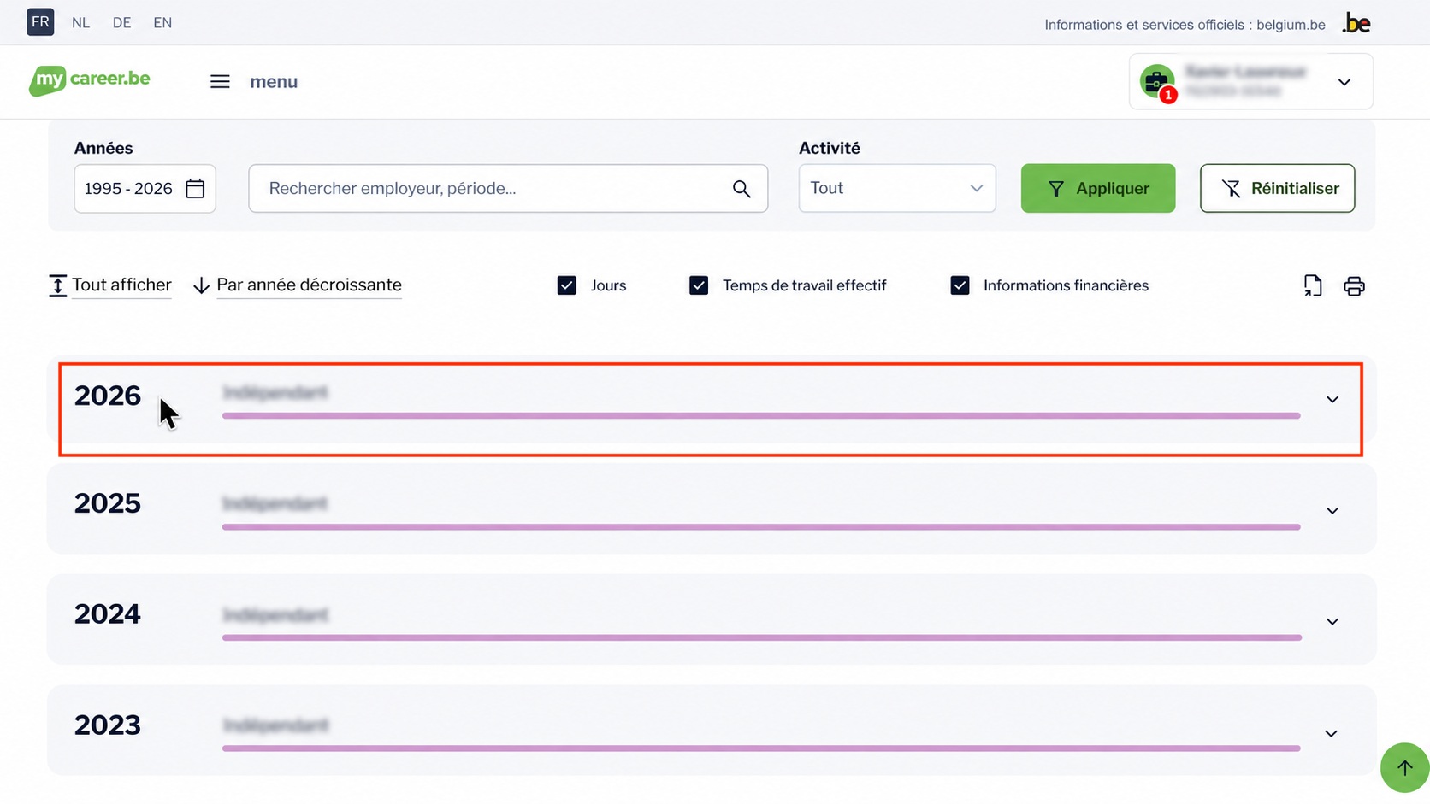Screen dimensions: 1430x804
Task: Select the 2026 year heading
Action: click(107, 396)
